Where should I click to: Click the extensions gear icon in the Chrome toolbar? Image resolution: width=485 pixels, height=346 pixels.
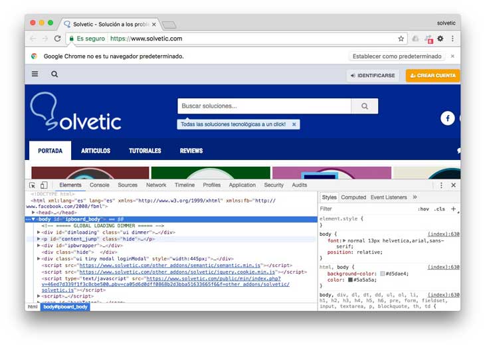tap(440, 39)
